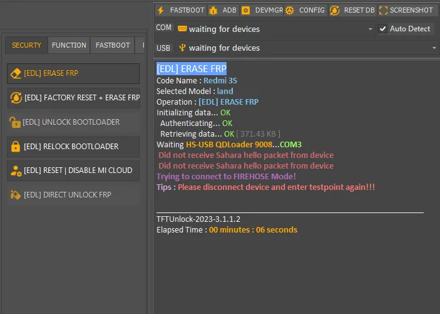Click the ADB bug icon
440x314 pixels.
213,11
